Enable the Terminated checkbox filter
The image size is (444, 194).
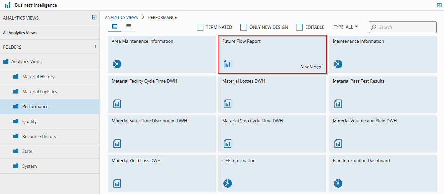point(200,27)
